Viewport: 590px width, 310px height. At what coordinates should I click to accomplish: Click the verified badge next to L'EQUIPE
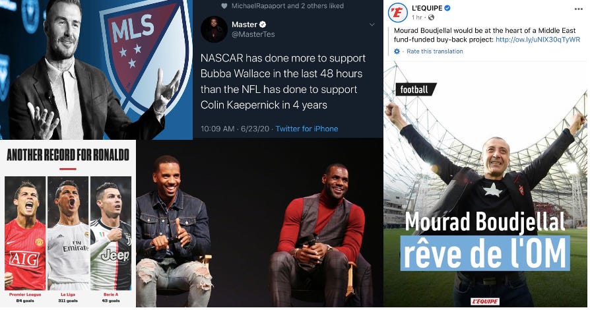[447, 8]
